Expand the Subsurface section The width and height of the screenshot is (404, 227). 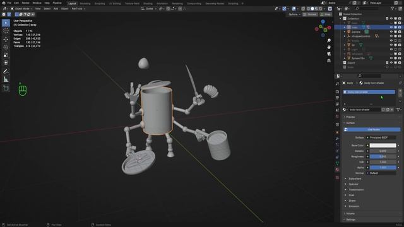(x=355, y=178)
